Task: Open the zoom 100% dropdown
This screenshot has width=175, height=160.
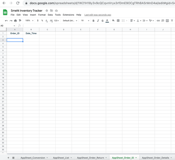Action: 29,21
